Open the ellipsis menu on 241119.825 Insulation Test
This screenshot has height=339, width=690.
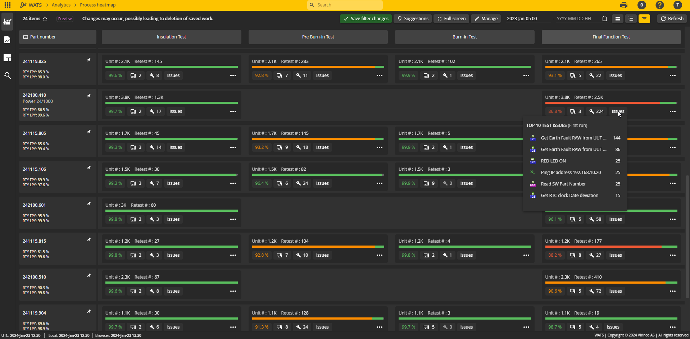[x=233, y=75]
